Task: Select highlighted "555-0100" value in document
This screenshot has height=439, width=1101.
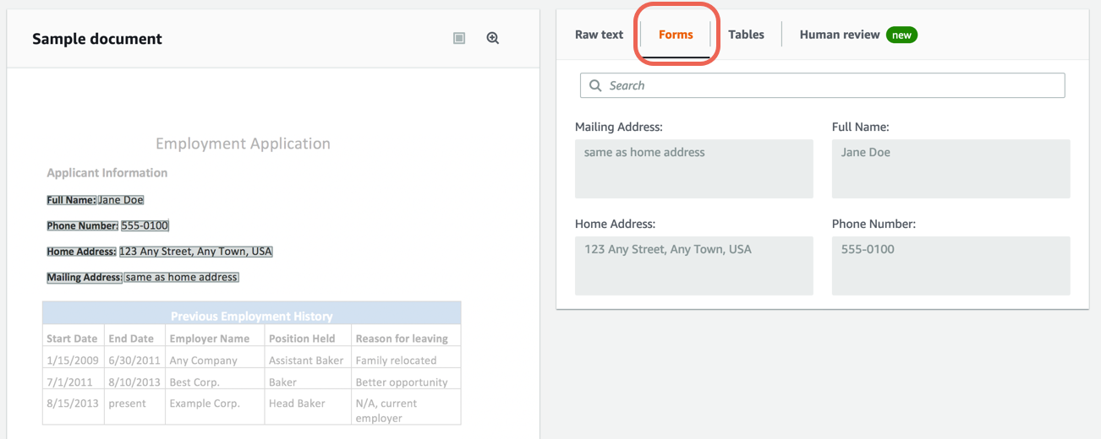Action: tap(145, 225)
